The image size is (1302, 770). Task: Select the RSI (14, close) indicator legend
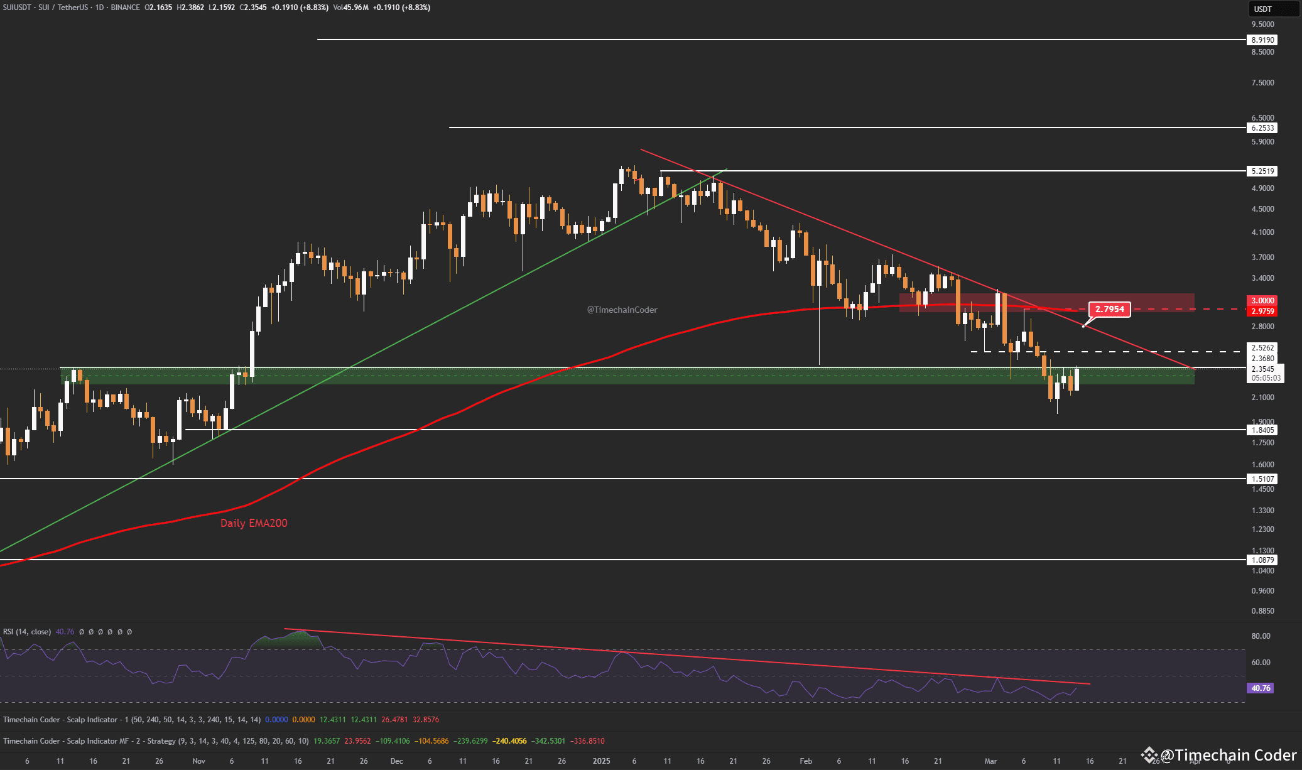[x=27, y=632]
